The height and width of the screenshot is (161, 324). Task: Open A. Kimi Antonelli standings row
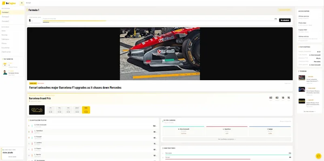93,126
